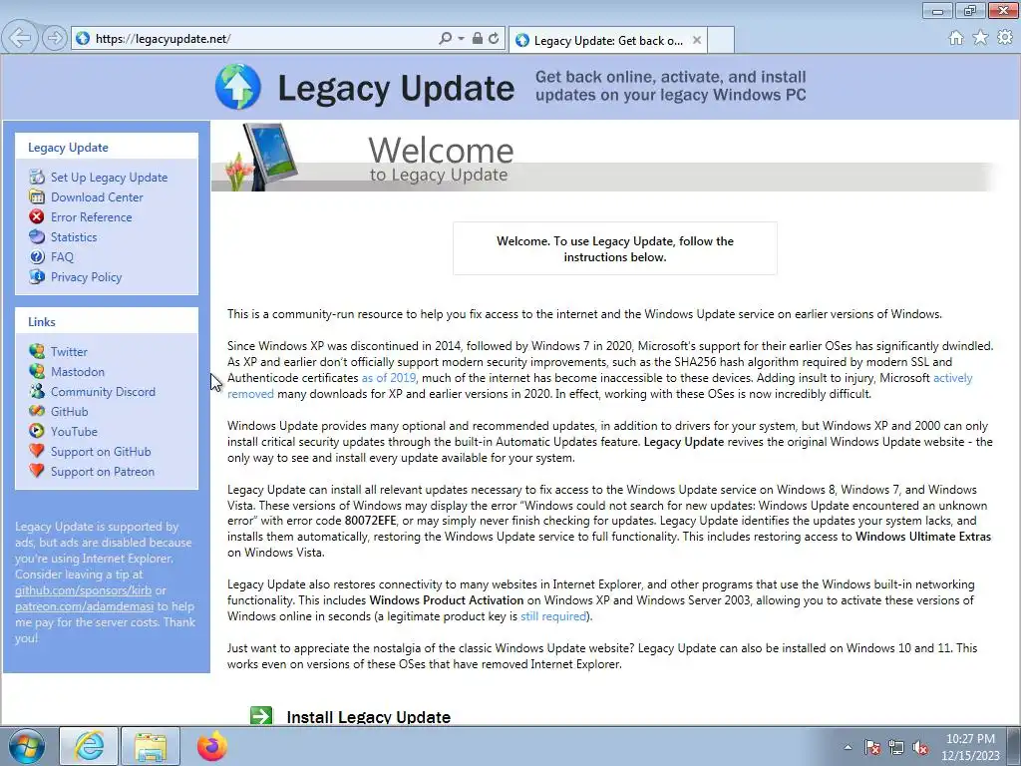Click the green arrow by Install Legacy Update
Viewport: 1021px width, 766px height.
(x=261, y=716)
